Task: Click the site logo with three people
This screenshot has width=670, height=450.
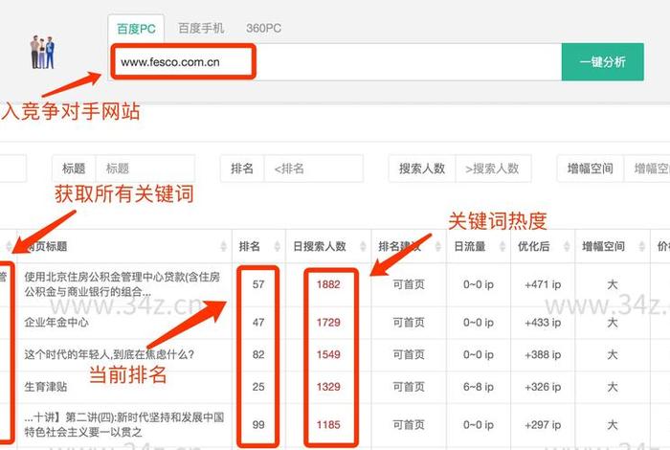Action: [x=43, y=53]
